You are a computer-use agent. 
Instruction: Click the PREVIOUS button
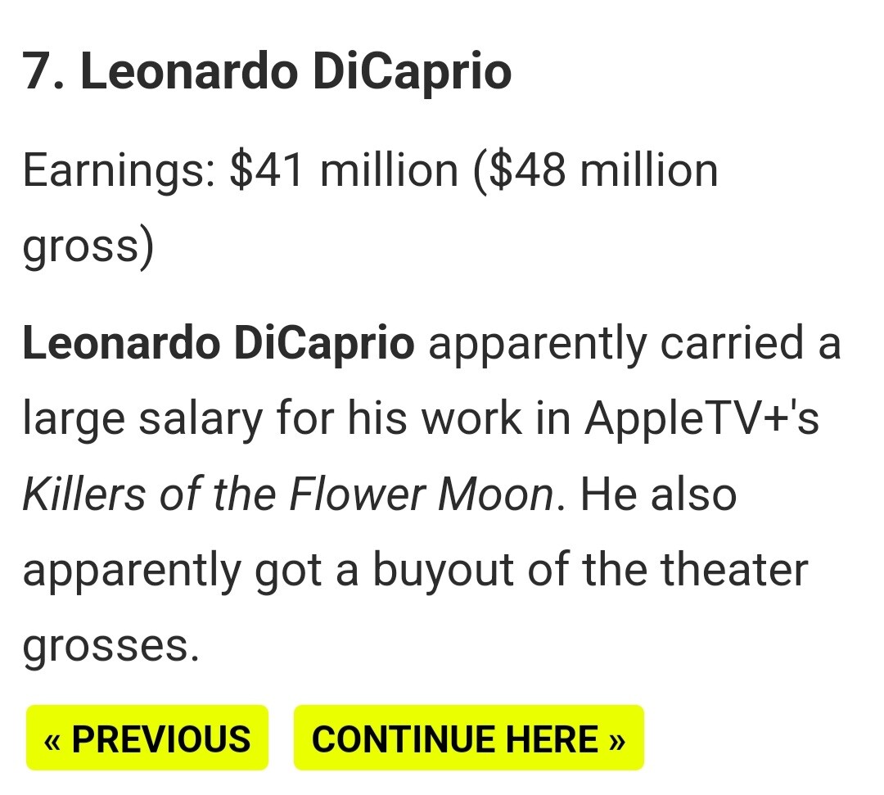pyautogui.click(x=147, y=738)
